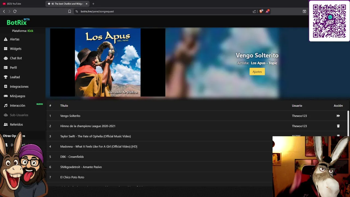Skip Vengo Solterito with the forward icon
Image resolution: width=350 pixels, height=197 pixels.
click(338, 116)
